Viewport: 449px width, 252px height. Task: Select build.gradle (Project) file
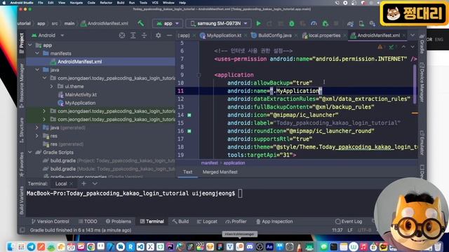(x=109, y=160)
